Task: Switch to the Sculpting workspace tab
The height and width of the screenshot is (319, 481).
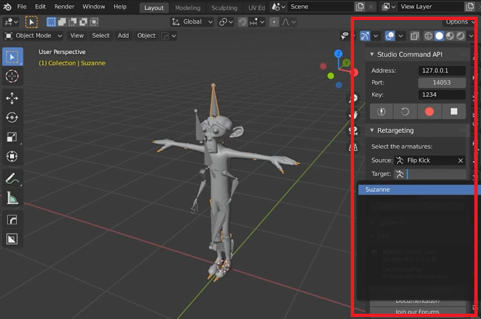Action: coord(224,8)
